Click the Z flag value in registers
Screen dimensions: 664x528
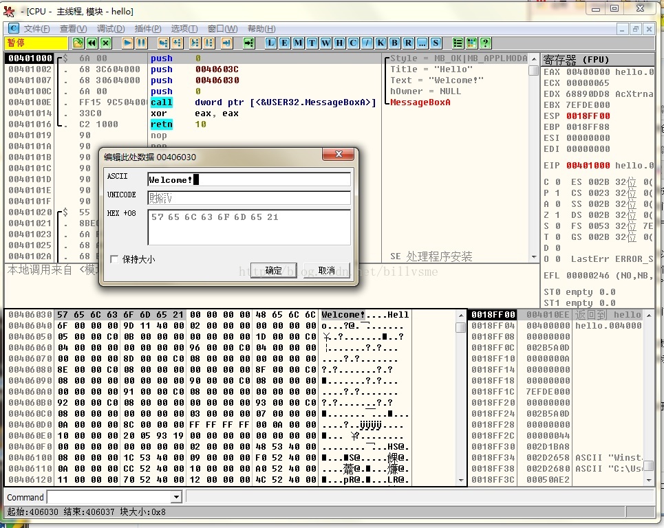click(558, 215)
